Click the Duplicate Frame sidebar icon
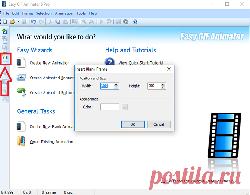The height and width of the screenshot is (195, 250). pyautogui.click(x=5, y=47)
